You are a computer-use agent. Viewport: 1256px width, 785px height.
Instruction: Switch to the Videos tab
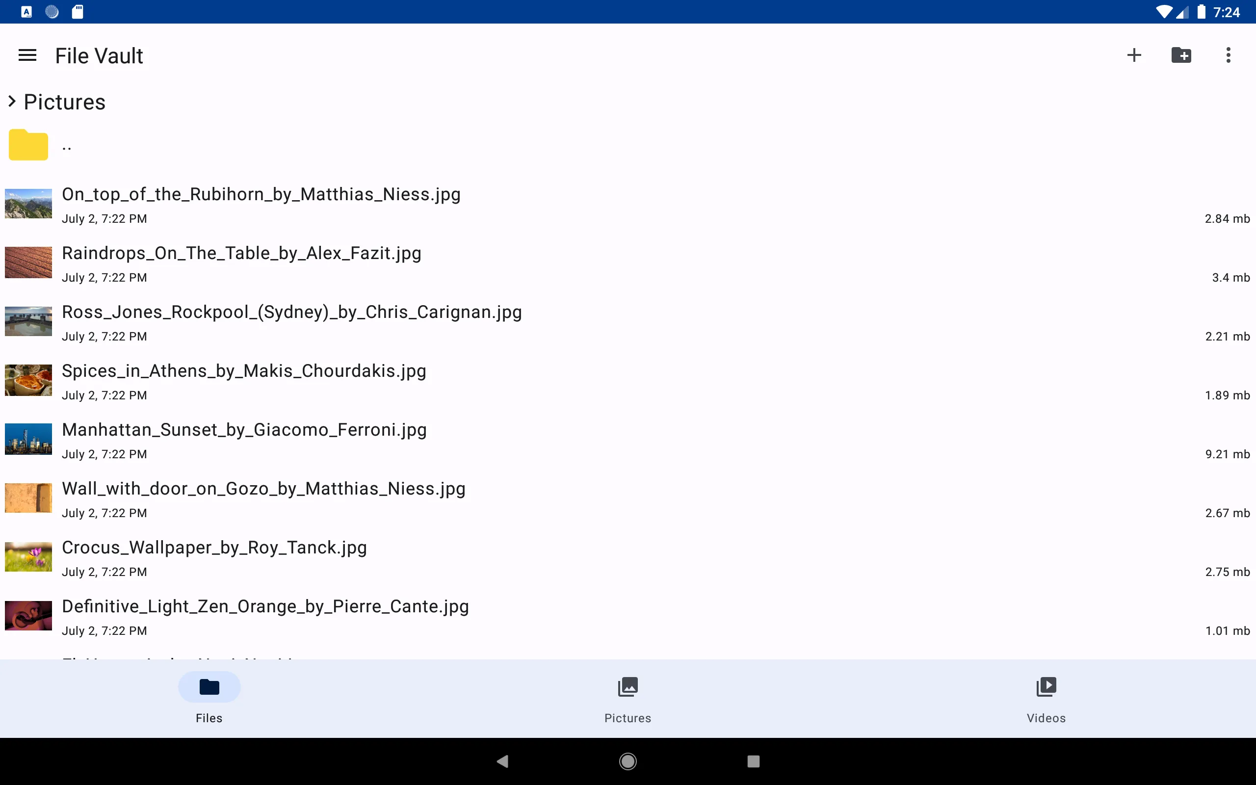1046,698
